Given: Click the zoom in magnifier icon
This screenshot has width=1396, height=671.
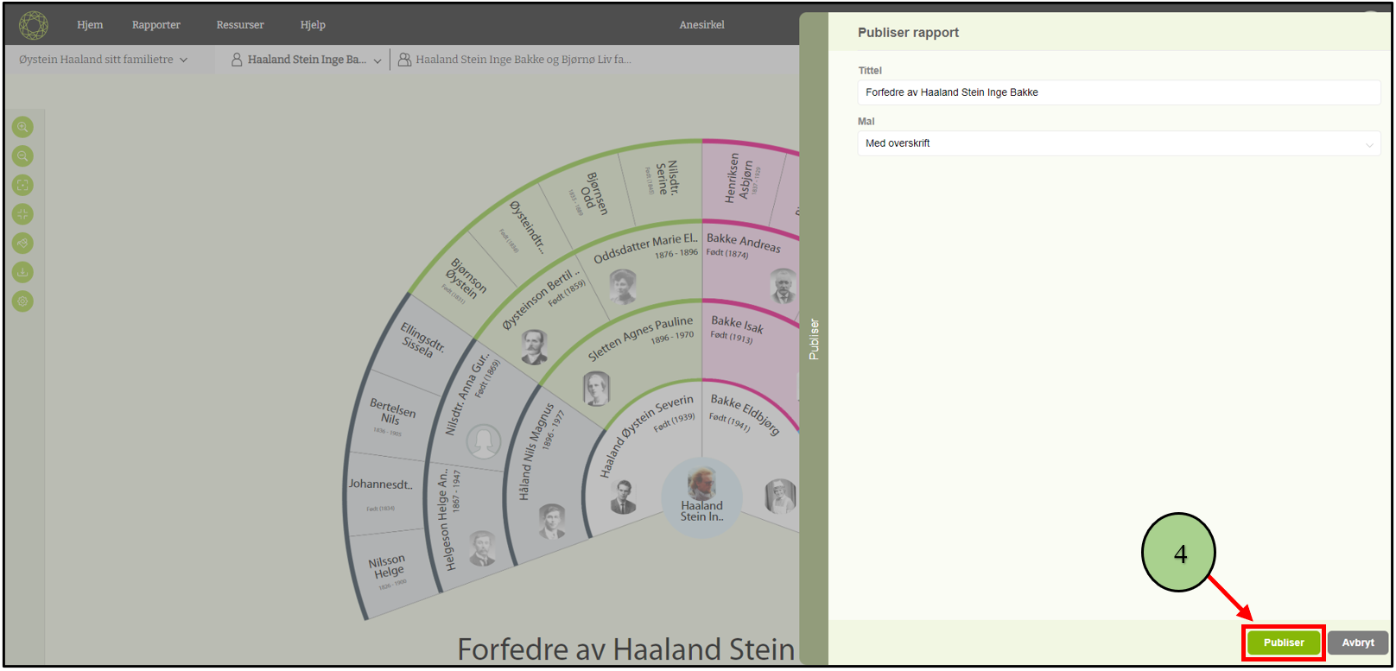Looking at the screenshot, I should 22,127.
